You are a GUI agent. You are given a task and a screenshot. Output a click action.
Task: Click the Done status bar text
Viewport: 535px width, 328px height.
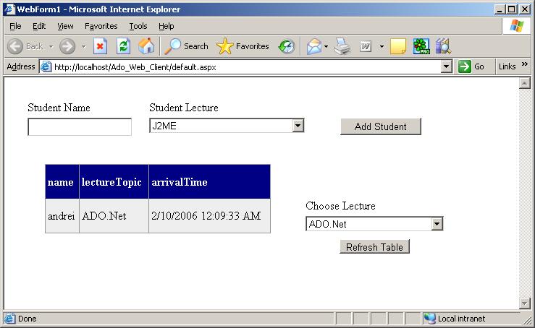coord(28,319)
